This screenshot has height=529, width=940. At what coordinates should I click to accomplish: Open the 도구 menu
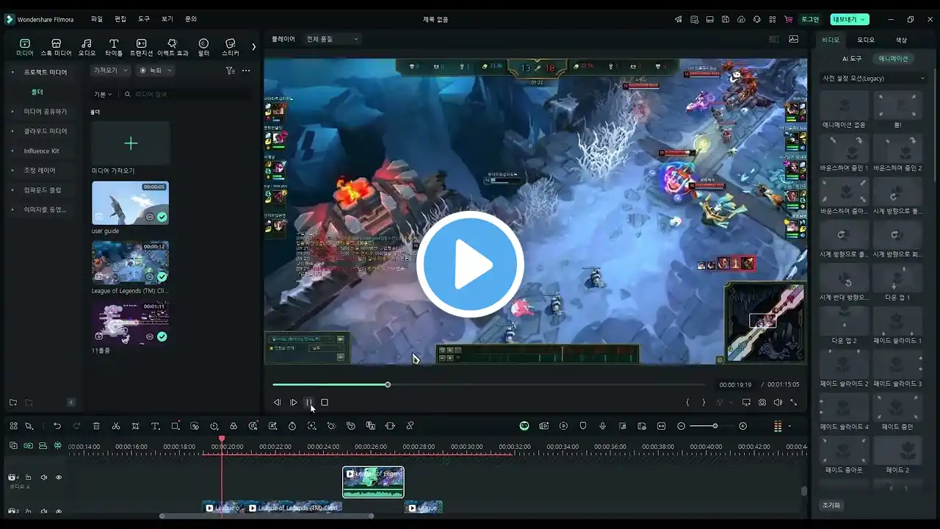(144, 19)
